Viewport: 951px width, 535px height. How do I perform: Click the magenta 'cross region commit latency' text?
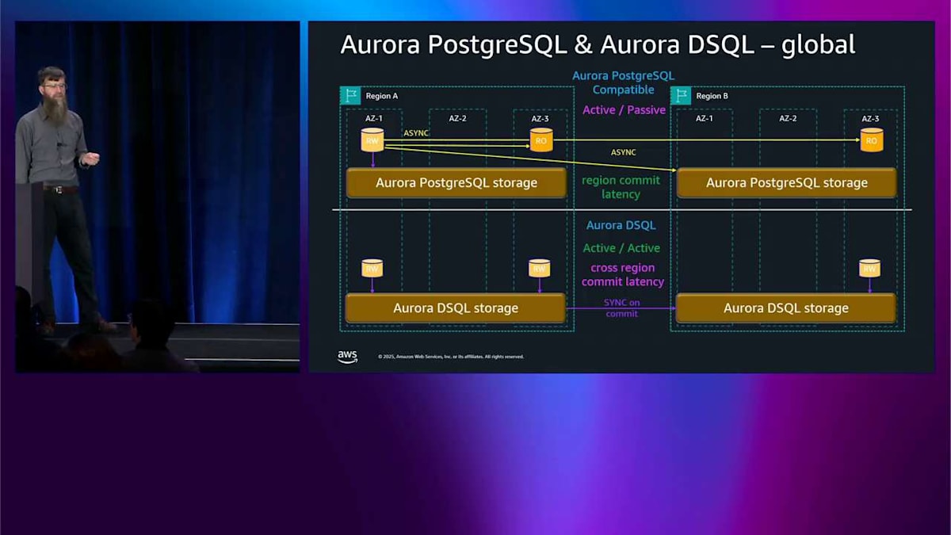pyautogui.click(x=623, y=275)
